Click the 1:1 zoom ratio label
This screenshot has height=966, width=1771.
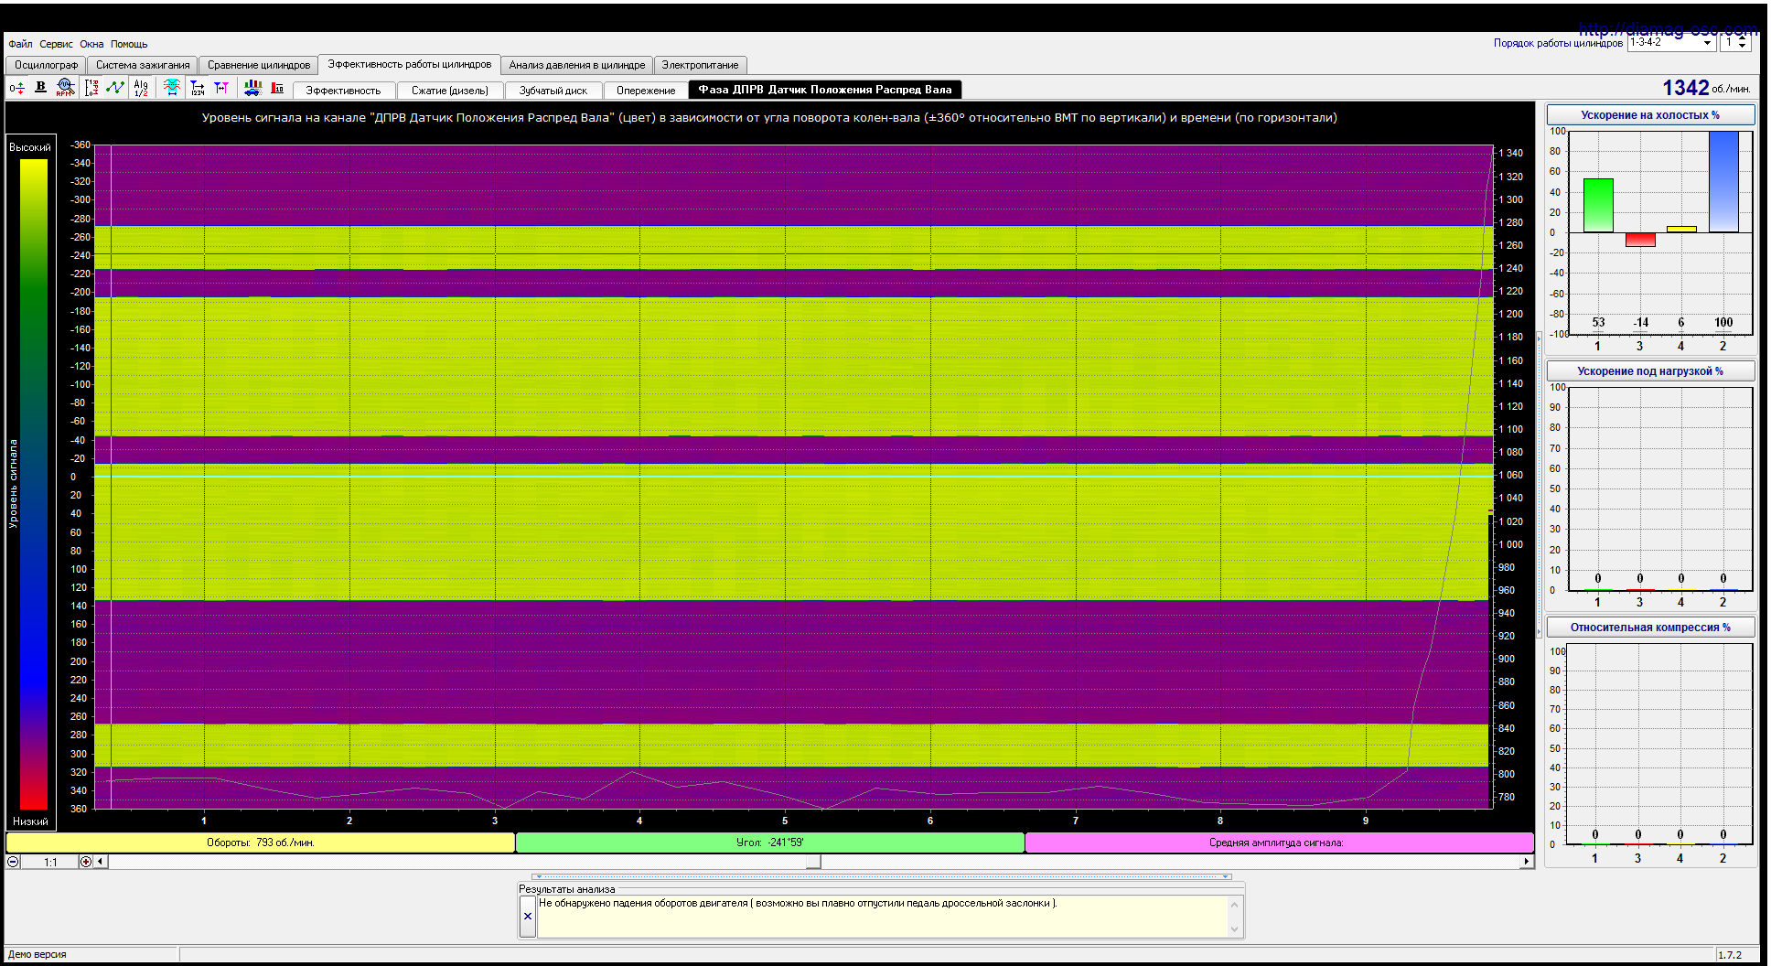(x=50, y=862)
